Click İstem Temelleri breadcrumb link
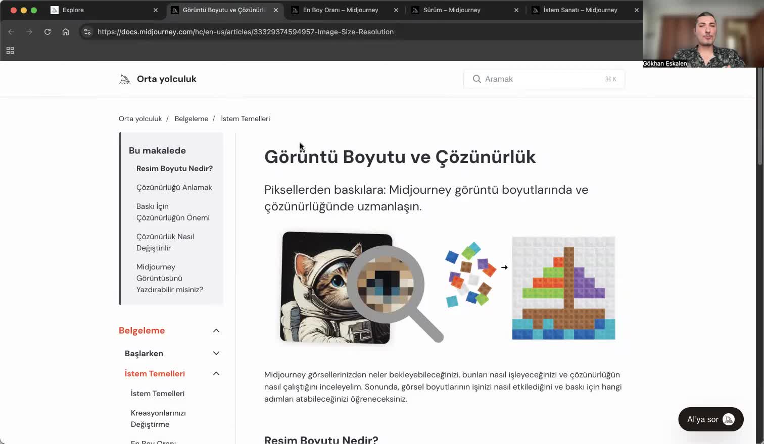Screen dimensions: 764x444 246,119
